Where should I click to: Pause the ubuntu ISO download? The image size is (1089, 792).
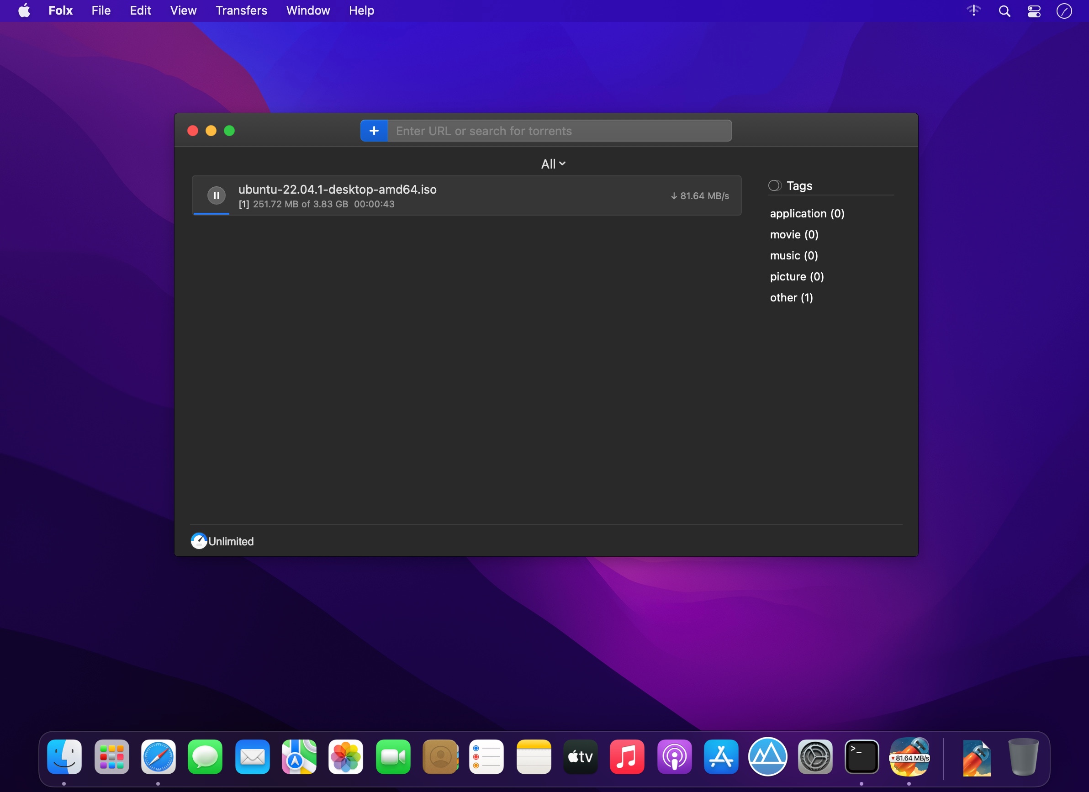[216, 195]
